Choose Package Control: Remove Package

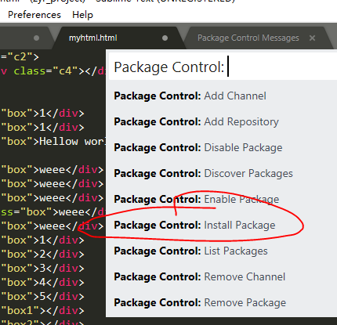pyautogui.click(x=222, y=302)
